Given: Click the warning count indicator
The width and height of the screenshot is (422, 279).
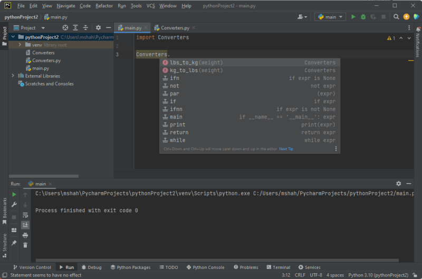Looking at the screenshot, I should coord(391,38).
